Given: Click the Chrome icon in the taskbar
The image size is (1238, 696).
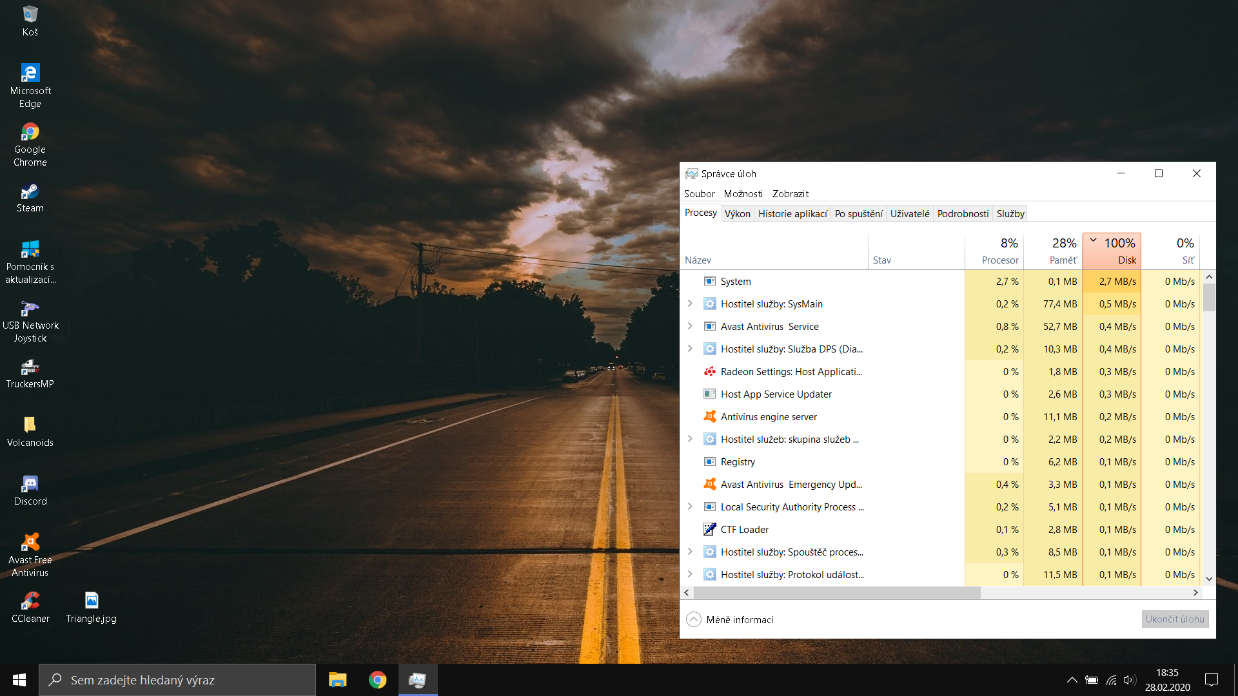Looking at the screenshot, I should 377,680.
